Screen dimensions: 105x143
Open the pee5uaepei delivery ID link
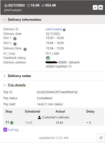[x=54, y=29]
